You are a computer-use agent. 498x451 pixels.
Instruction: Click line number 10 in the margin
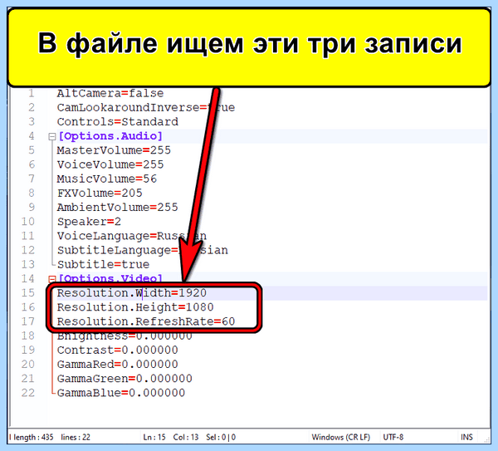click(28, 222)
